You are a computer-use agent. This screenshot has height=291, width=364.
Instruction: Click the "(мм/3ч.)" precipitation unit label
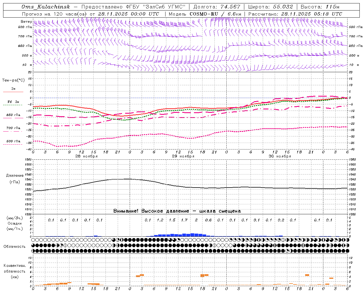click(x=15, y=218)
